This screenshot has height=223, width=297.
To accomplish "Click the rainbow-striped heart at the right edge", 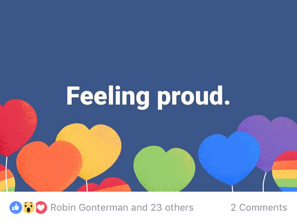I will (x=286, y=171).
